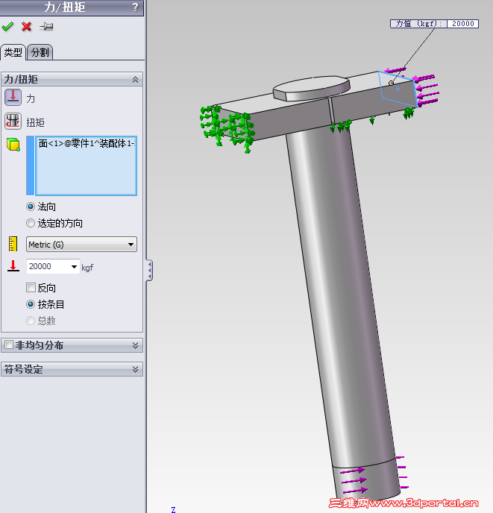The image size is (493, 513).
Task: Select the 选定的方向 radio button
Action: click(x=31, y=223)
